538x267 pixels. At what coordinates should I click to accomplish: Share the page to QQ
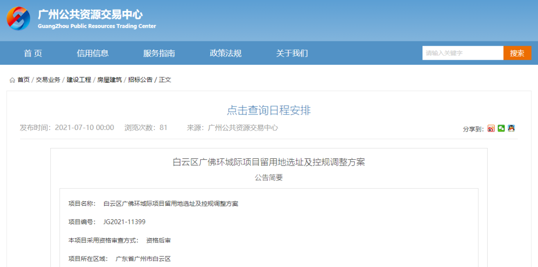(x=511, y=129)
